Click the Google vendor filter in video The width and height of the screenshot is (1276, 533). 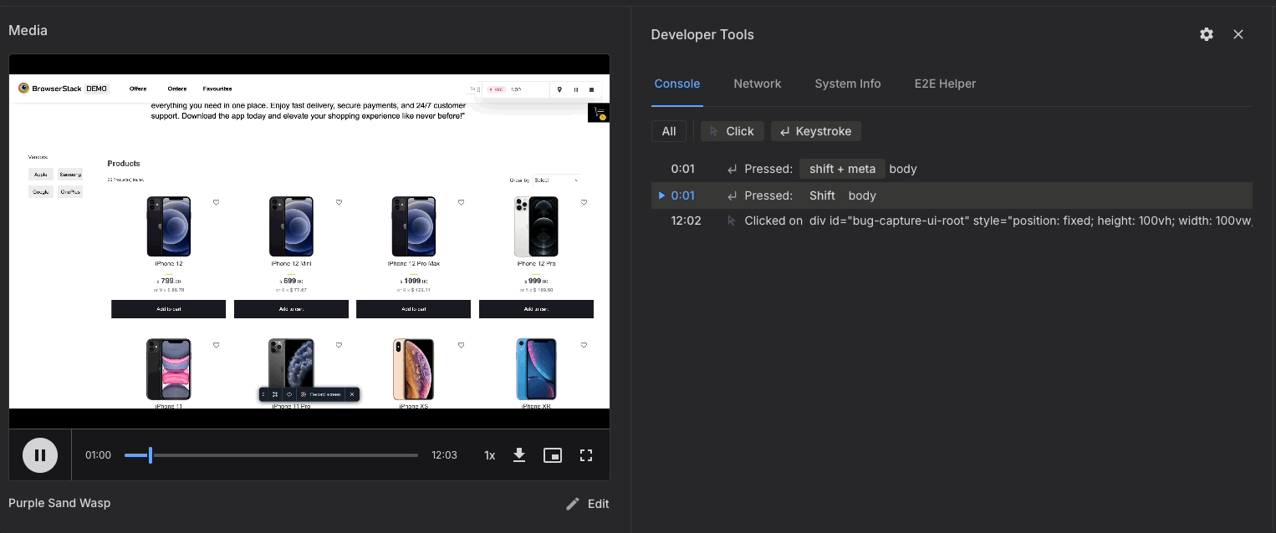[41, 191]
